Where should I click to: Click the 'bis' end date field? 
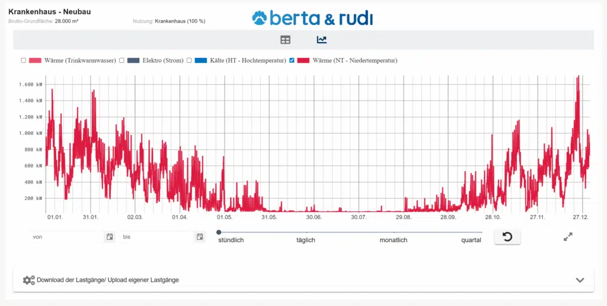click(157, 237)
